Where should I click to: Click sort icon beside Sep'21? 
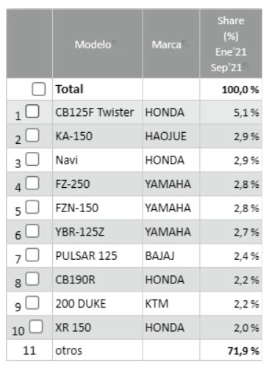[x=246, y=65]
